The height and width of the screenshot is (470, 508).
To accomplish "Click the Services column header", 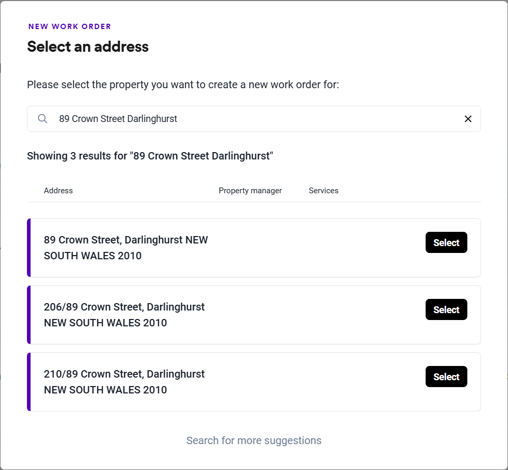I will pos(323,191).
